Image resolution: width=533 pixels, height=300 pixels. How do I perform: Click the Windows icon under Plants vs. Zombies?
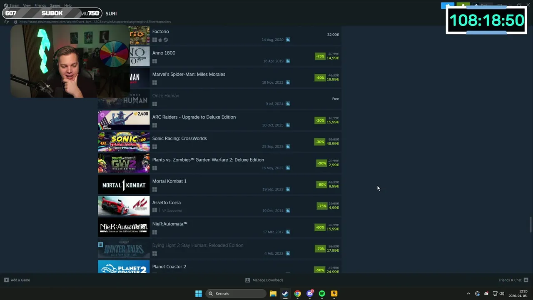pos(154,168)
